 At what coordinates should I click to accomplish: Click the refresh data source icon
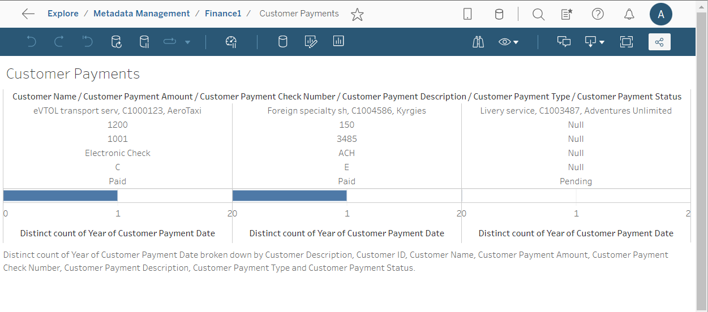click(116, 42)
